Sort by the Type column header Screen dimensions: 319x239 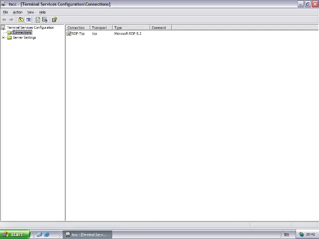[x=131, y=28]
